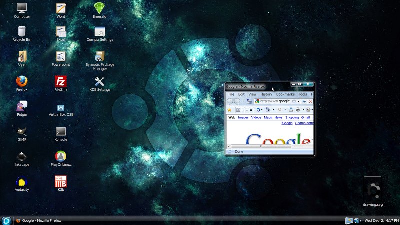This screenshot has height=225, width=400.
Task: Open the dropdown beside the grid icon
Action: tap(243, 110)
